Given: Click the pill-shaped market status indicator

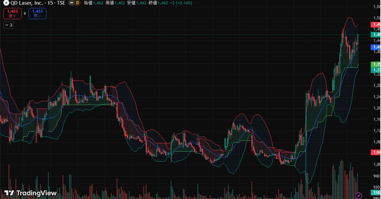Looking at the screenshot, I should tap(72, 3).
